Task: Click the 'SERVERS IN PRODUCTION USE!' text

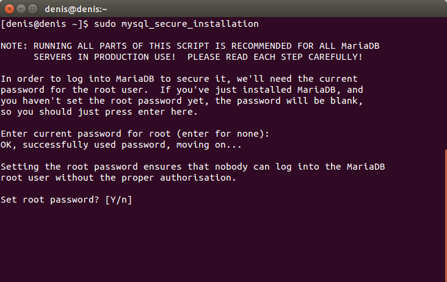Action: [x=104, y=57]
